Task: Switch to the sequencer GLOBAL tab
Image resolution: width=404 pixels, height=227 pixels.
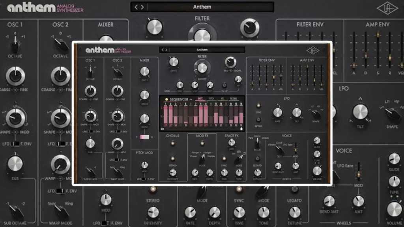Action: (234, 99)
